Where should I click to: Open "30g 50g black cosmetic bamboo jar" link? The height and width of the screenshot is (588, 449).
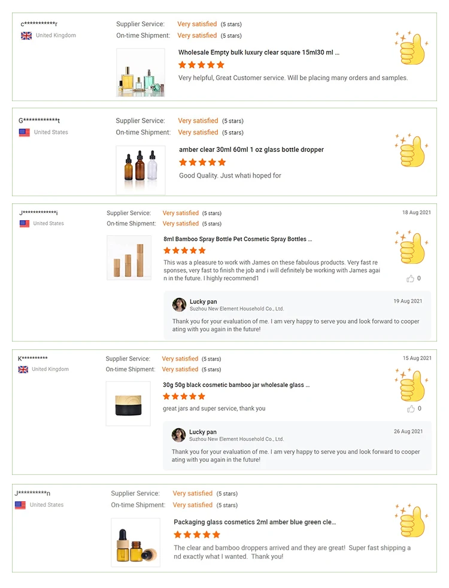pos(236,385)
